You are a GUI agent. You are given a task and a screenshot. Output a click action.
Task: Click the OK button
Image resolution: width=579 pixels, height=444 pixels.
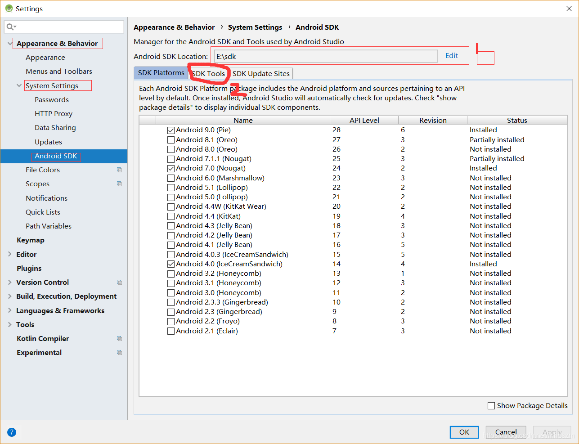[464, 432]
